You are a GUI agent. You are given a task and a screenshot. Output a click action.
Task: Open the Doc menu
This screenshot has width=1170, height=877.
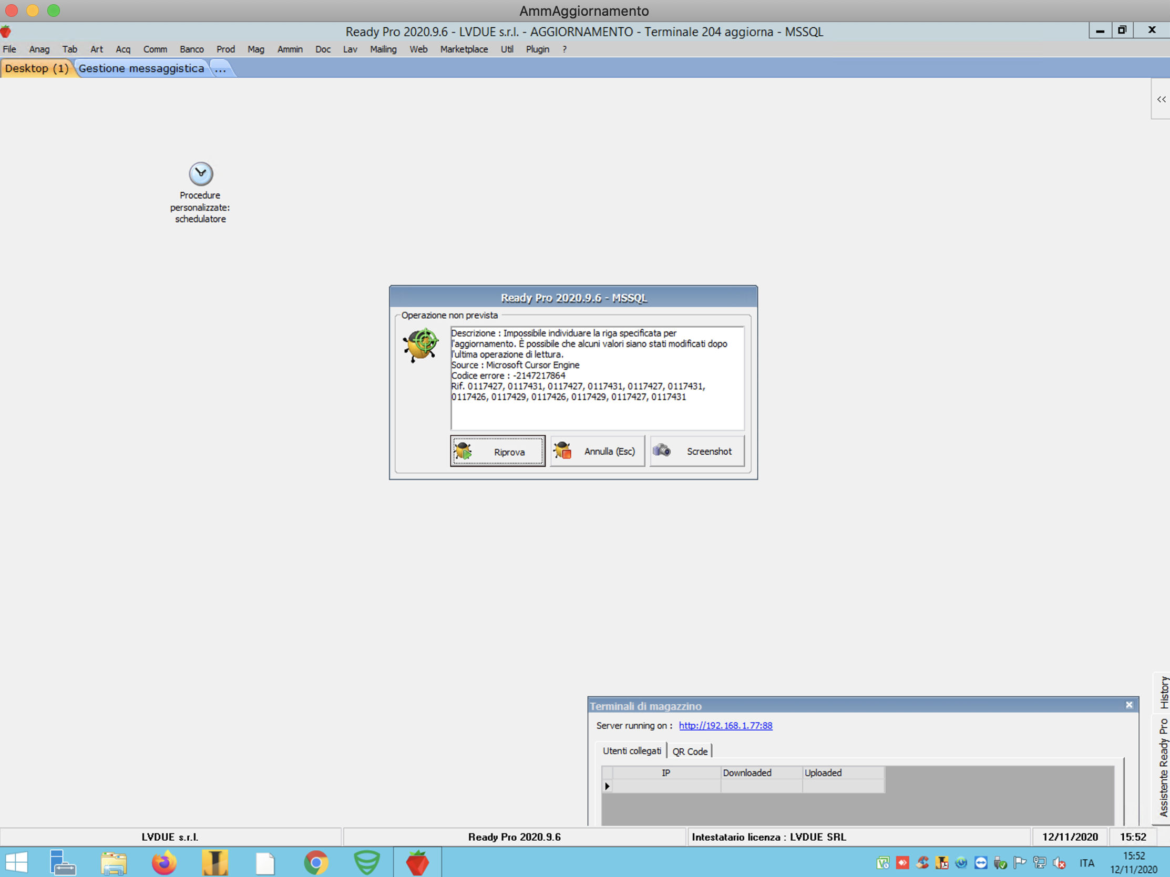tap(323, 49)
